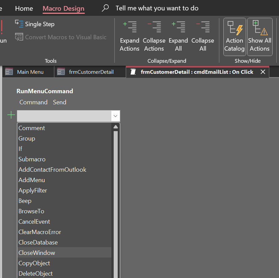The image size is (279, 278).
Task: Choose CloseWindow from the action list
Action: click(64, 253)
